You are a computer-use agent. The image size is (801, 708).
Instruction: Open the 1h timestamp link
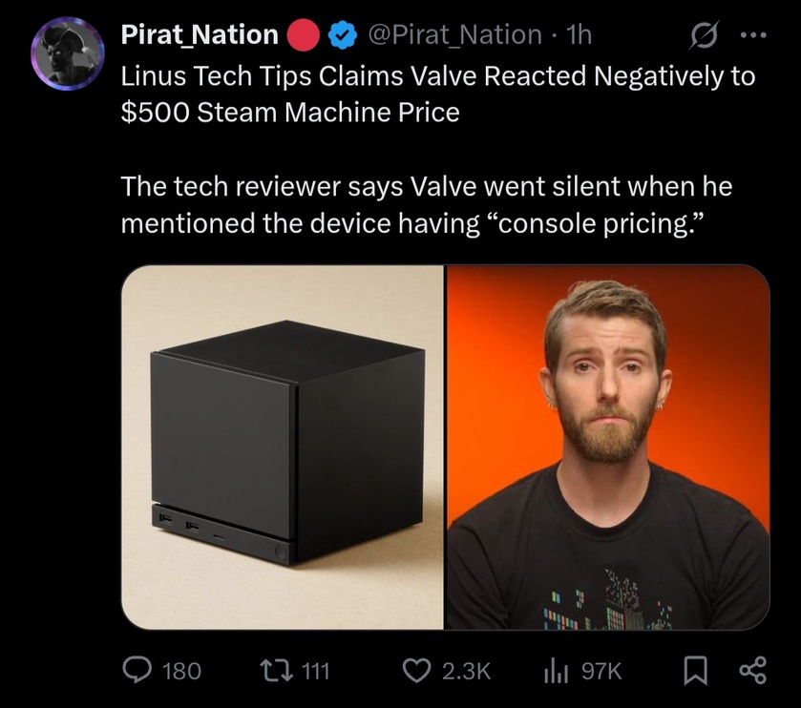coord(579,35)
